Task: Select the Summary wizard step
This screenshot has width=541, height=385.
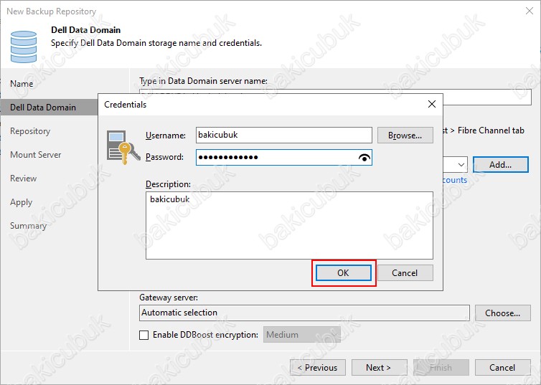Action: [28, 226]
